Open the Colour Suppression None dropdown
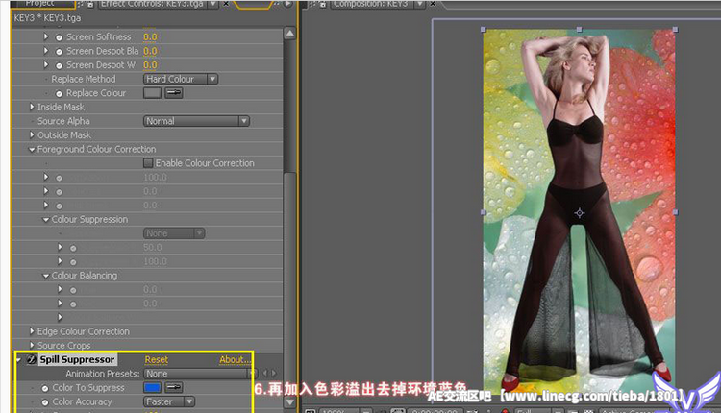 [174, 233]
